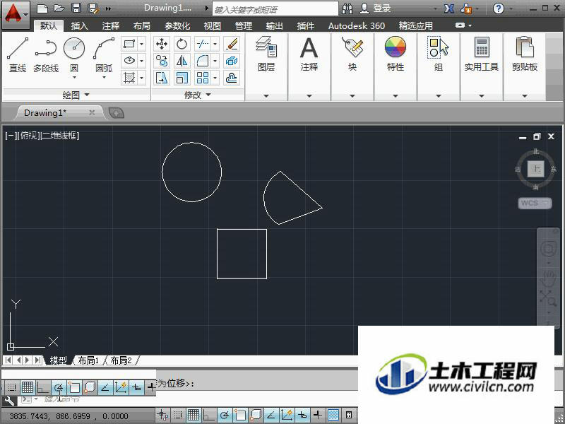
Task: Open the dropdown arrow under 圆弧
Action: pyautogui.click(x=104, y=77)
